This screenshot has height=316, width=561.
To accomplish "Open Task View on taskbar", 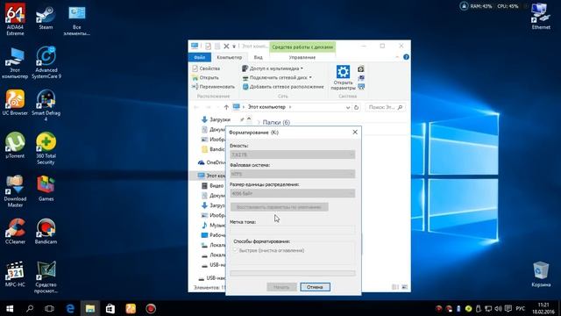I will pyautogui.click(x=49, y=308).
